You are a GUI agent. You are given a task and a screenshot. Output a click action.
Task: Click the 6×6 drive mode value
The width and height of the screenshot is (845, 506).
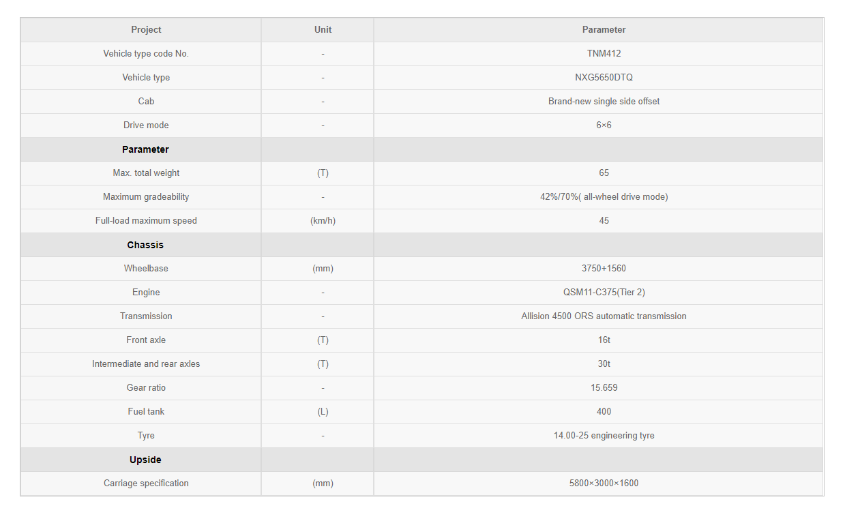[604, 125]
